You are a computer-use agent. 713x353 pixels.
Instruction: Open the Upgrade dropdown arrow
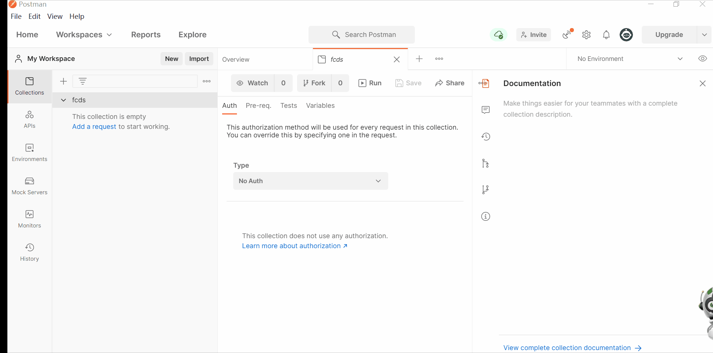click(704, 35)
